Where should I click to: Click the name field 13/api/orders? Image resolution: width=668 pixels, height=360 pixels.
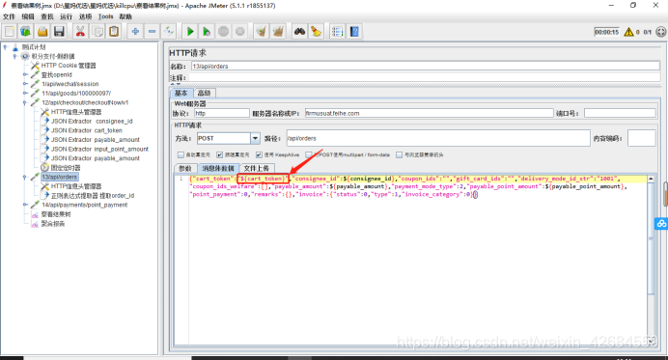(x=425, y=66)
